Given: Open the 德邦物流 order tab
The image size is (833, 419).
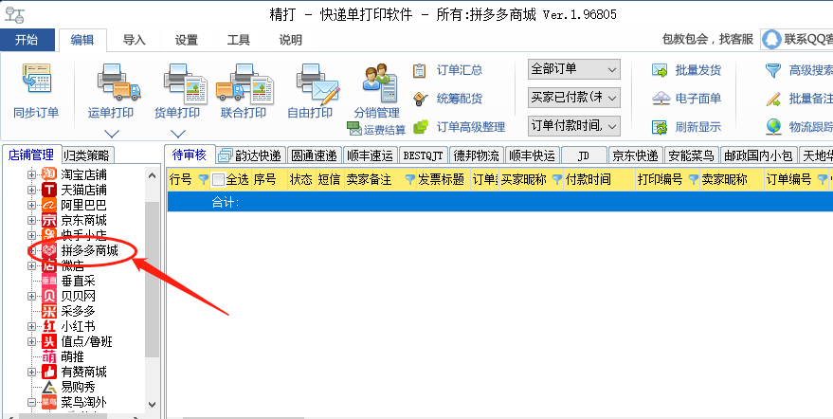Looking at the screenshot, I should (x=477, y=155).
